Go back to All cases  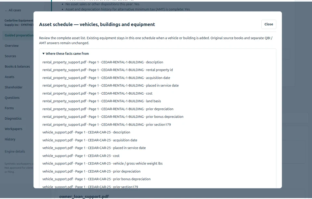(x=13, y=10)
